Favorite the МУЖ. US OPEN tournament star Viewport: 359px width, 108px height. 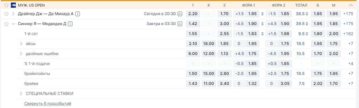6,5
